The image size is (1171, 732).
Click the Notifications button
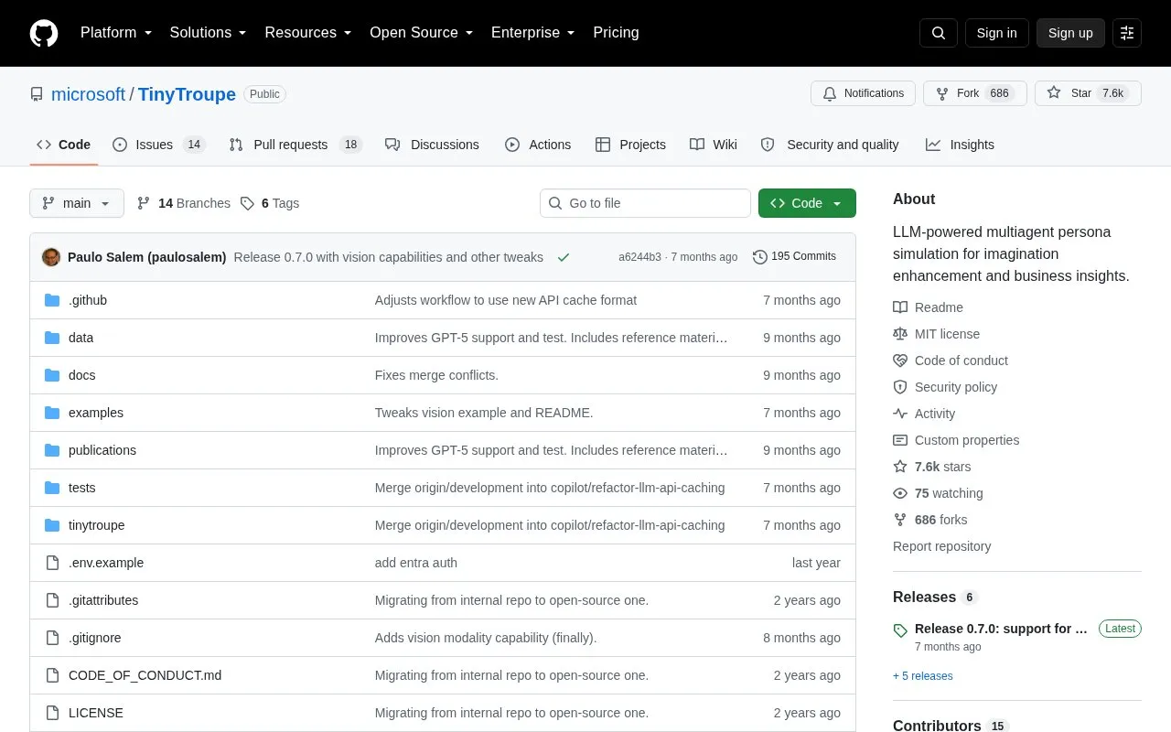pos(863,93)
